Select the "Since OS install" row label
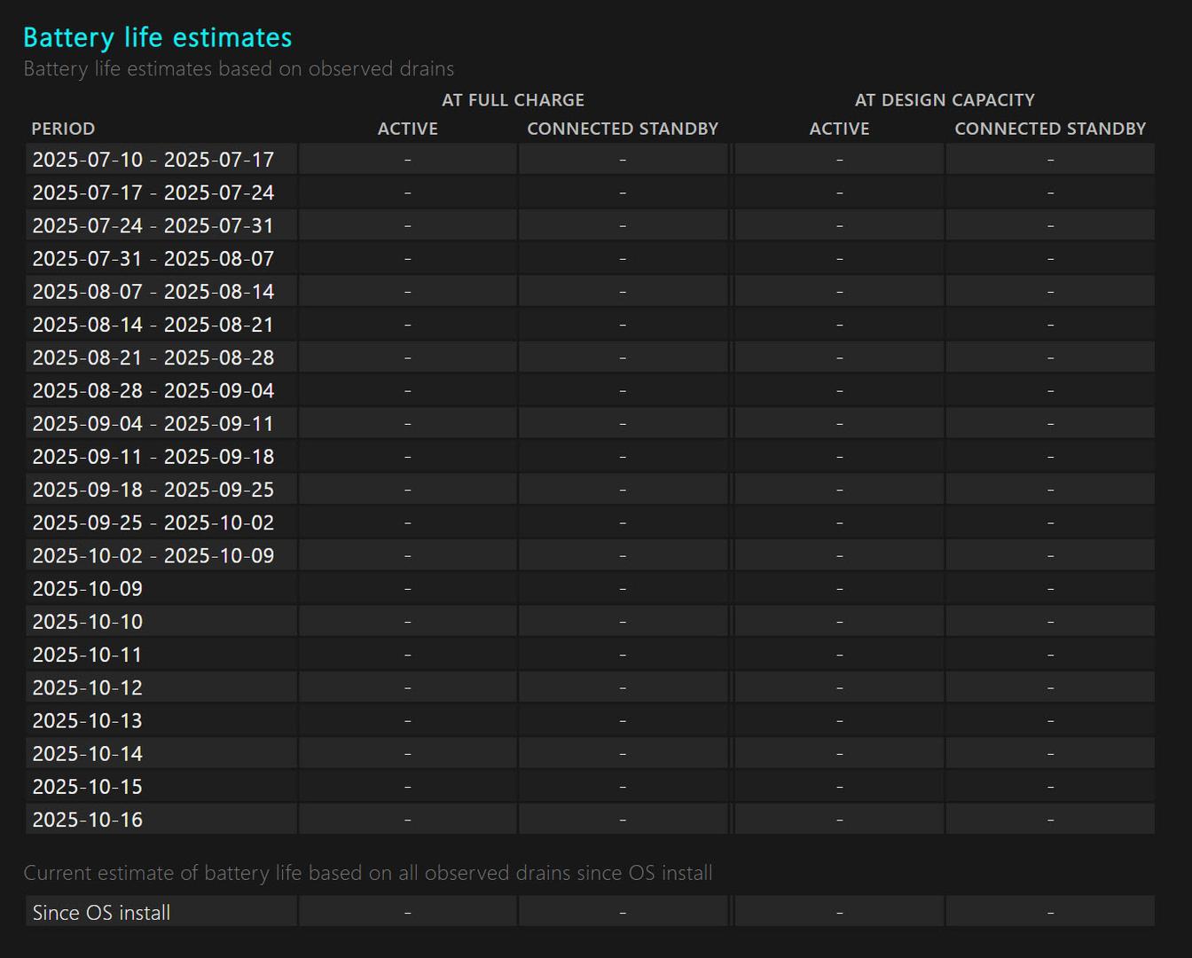This screenshot has height=958, width=1192. 101,913
